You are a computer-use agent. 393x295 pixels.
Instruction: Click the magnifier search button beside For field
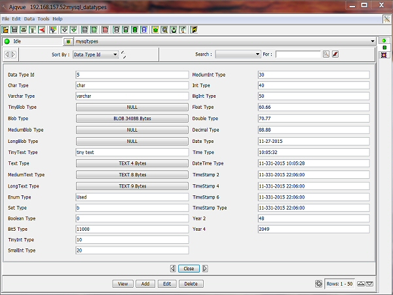point(326,54)
